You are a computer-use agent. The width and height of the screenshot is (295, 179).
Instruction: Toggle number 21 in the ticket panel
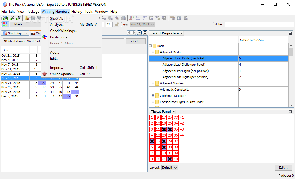pyautogui.click(x=164, y=141)
